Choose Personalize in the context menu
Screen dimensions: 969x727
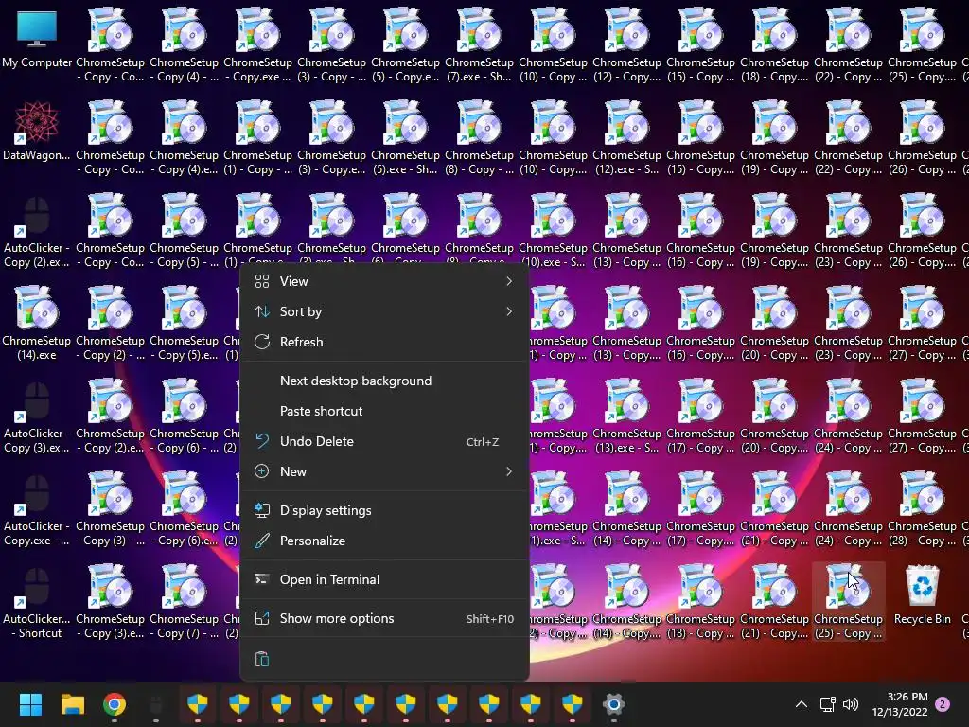point(384,541)
